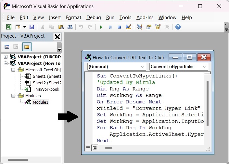
Task: Collapse the Microsoft Excel Objects folder
Action: pos(13,70)
